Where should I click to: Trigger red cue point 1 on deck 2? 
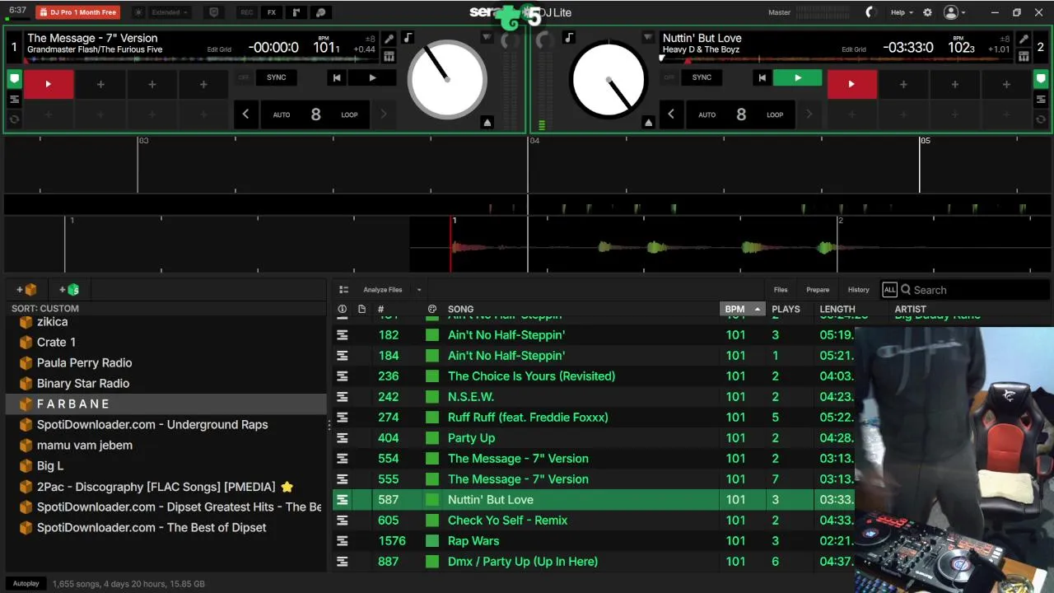point(851,84)
